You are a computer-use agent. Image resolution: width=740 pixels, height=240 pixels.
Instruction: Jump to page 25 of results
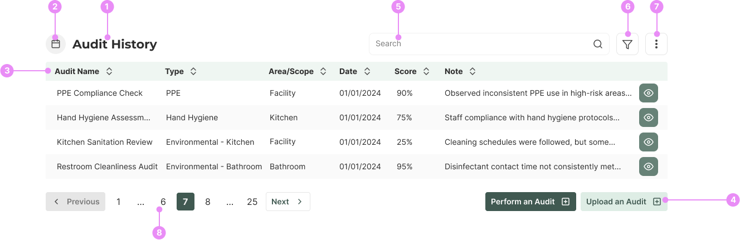click(252, 202)
